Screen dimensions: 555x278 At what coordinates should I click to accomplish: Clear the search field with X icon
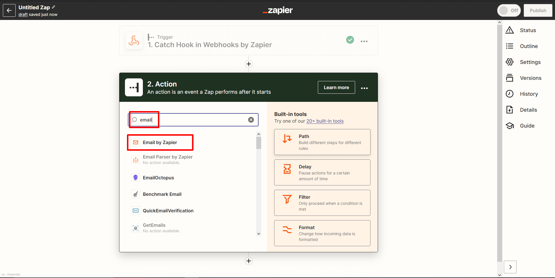pos(251,120)
